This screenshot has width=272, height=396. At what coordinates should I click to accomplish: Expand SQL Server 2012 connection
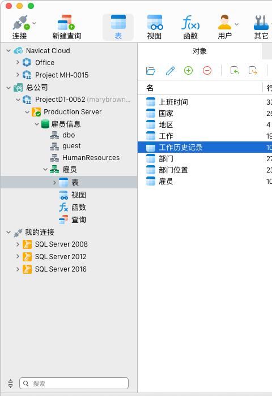(x=18, y=256)
